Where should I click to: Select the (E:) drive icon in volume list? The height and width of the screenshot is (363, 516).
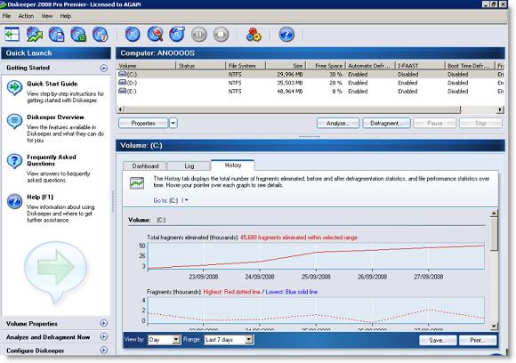[123, 91]
